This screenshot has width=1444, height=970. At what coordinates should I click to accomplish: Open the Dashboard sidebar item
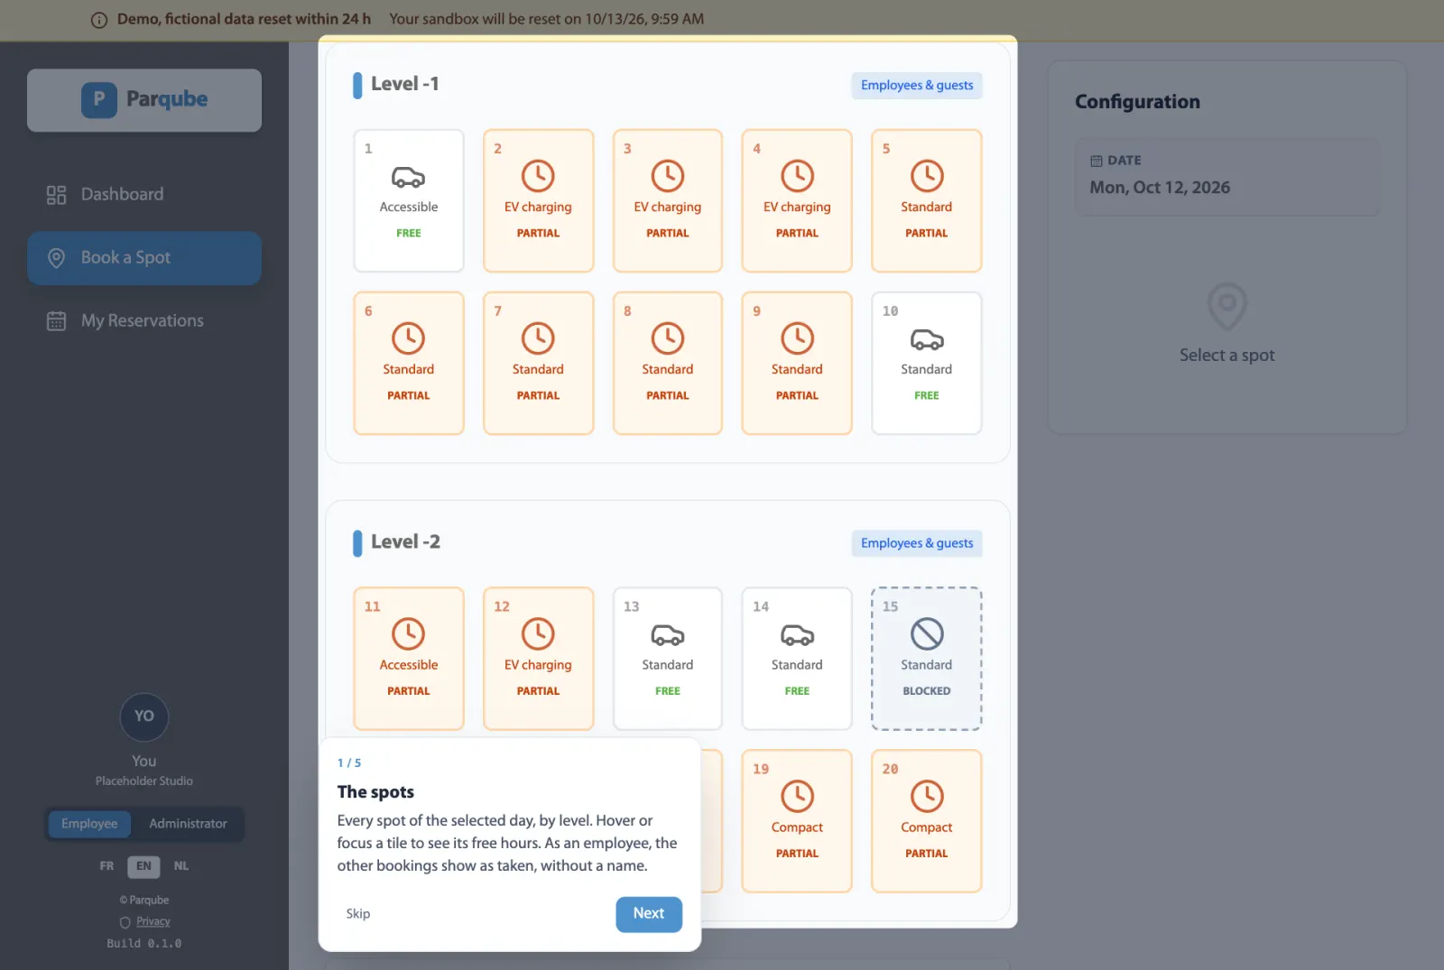144,194
